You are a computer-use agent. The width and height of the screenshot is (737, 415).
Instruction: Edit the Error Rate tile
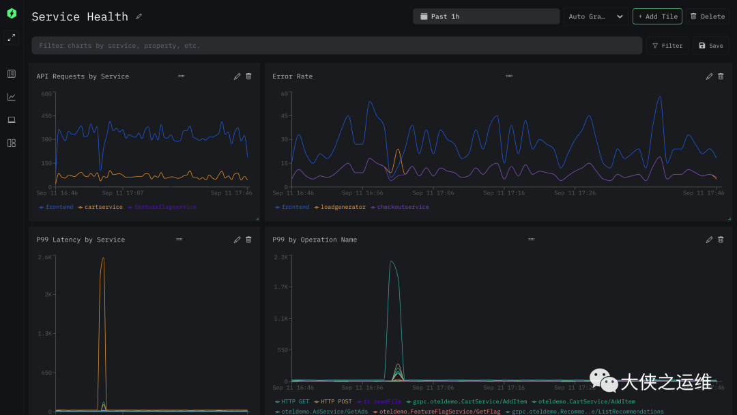coord(709,76)
